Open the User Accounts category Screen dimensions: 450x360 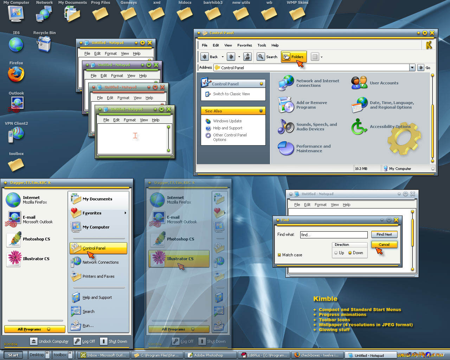(x=375, y=83)
